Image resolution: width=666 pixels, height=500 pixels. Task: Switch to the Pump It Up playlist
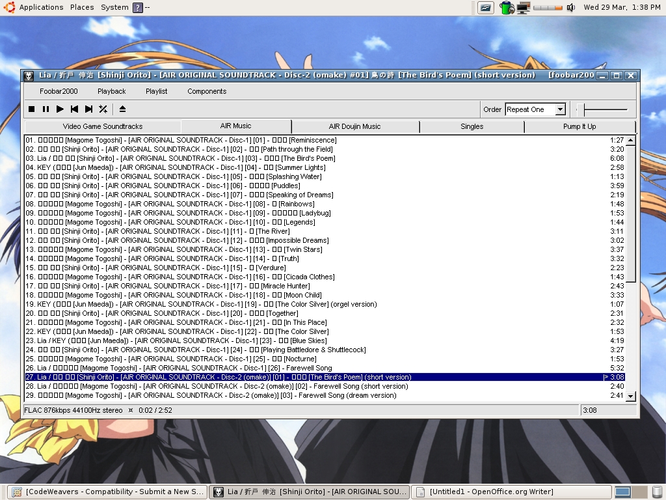pos(581,126)
